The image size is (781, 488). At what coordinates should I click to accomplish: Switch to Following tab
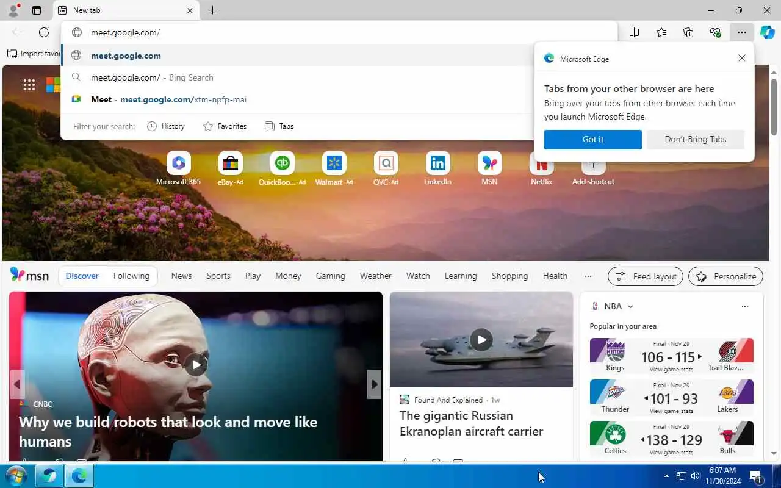[131, 276]
